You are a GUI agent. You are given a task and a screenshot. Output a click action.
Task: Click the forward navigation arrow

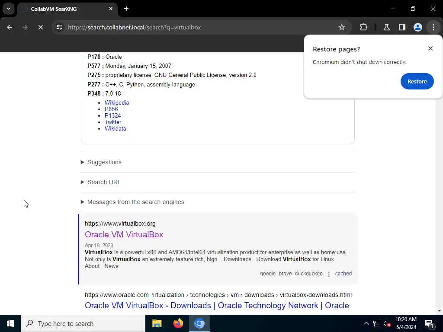pos(25,27)
